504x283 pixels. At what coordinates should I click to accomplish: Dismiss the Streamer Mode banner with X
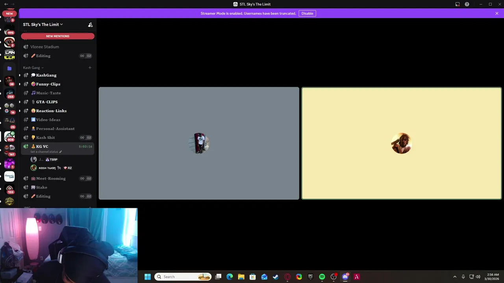(497, 13)
